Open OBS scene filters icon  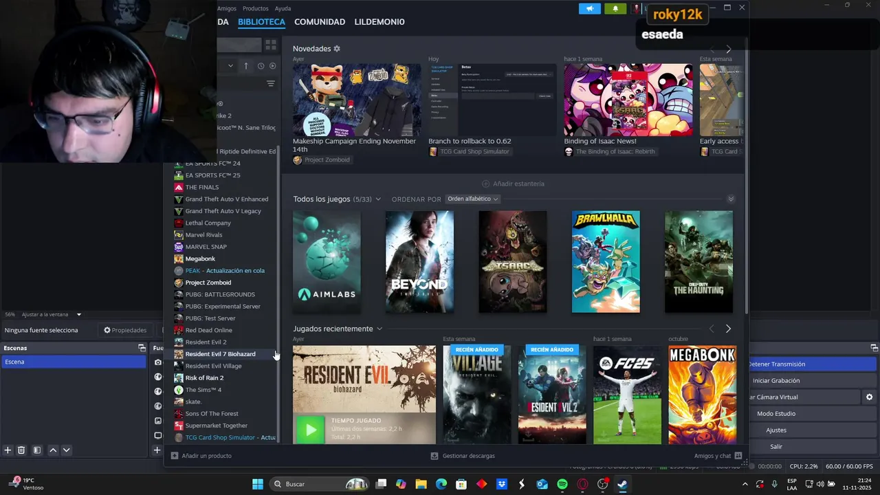click(37, 450)
